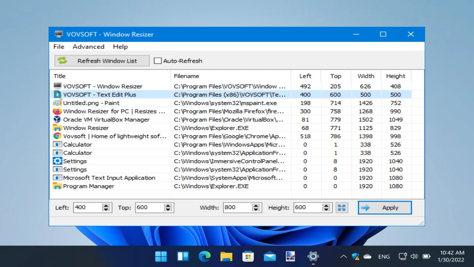Select the Oracle VM VirtualBox Manager row

pos(231,119)
